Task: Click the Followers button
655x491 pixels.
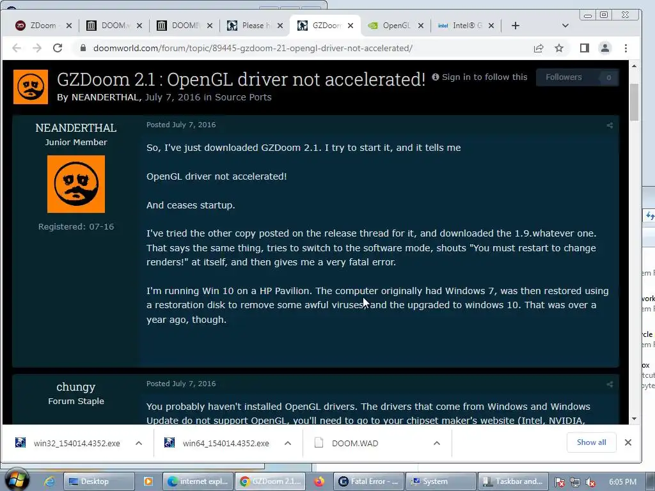Action: (x=577, y=77)
